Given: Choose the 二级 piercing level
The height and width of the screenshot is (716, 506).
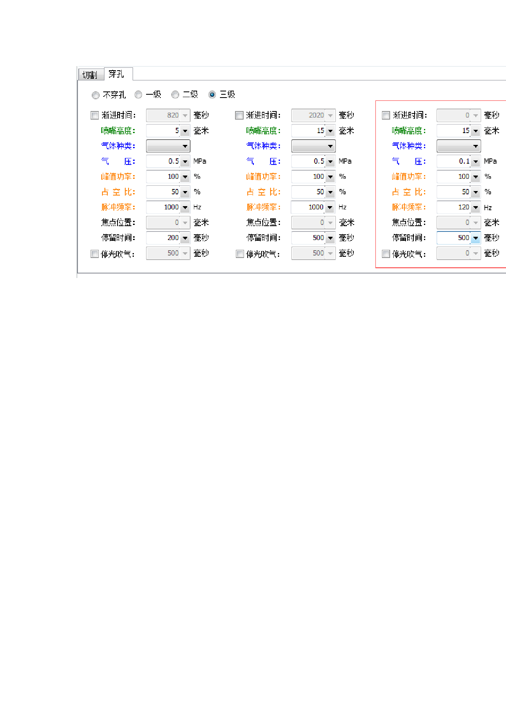Looking at the screenshot, I should pos(175,95).
